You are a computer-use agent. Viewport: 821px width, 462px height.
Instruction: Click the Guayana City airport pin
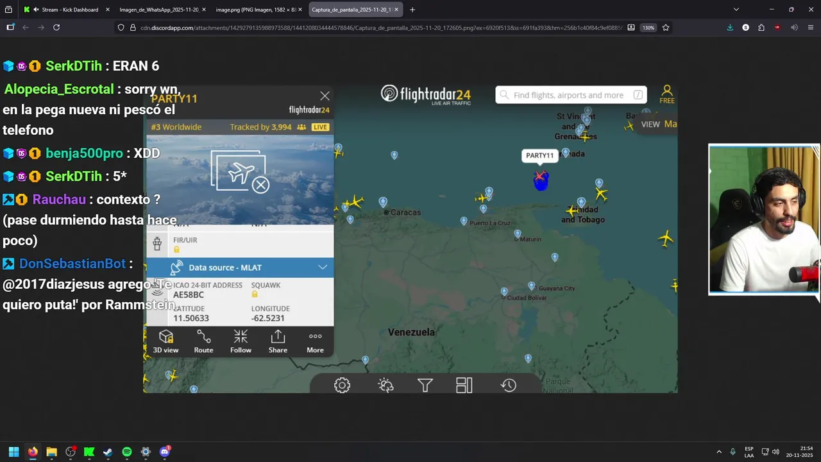[x=531, y=286]
